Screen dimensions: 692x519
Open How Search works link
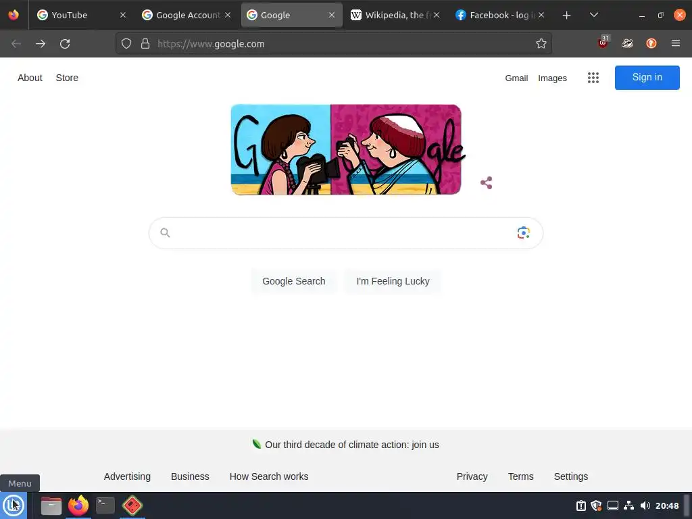(x=269, y=476)
